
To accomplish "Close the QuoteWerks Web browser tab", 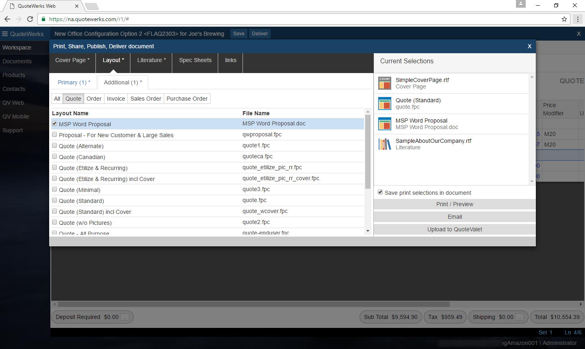I will [x=77, y=6].
